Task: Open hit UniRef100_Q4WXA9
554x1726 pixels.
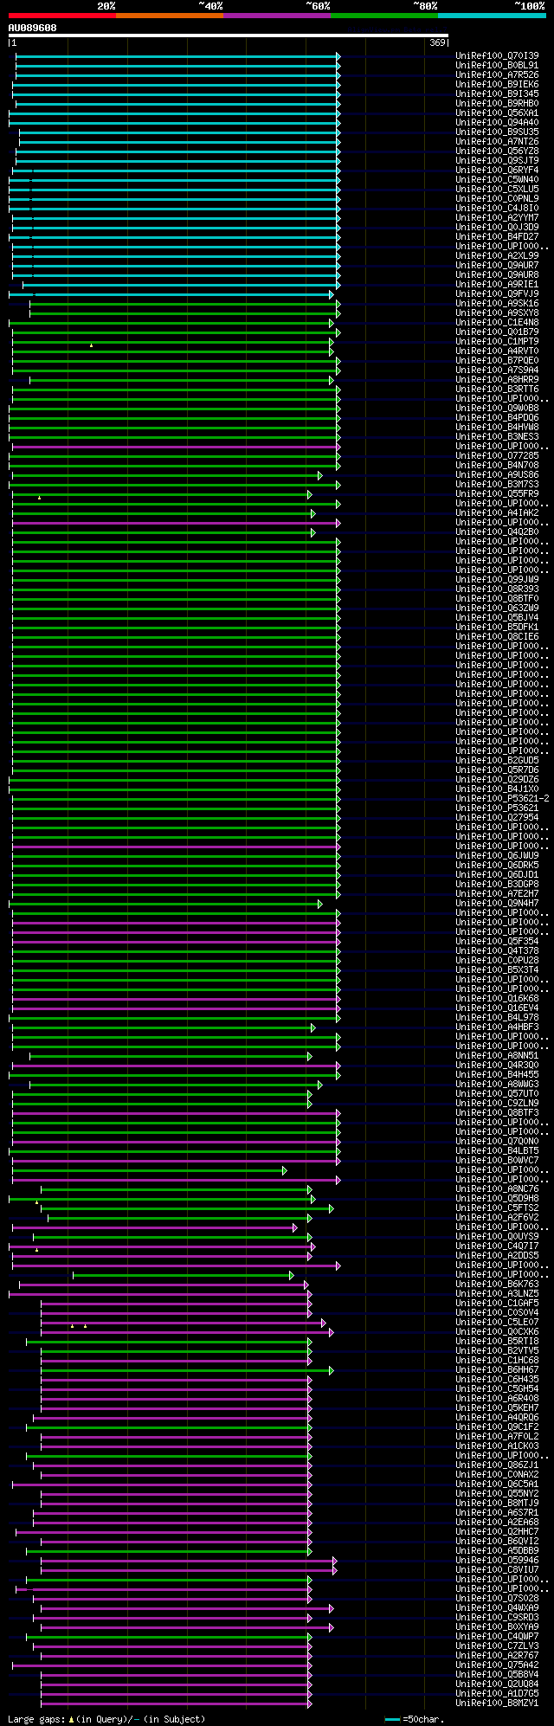Action: click(x=497, y=1607)
